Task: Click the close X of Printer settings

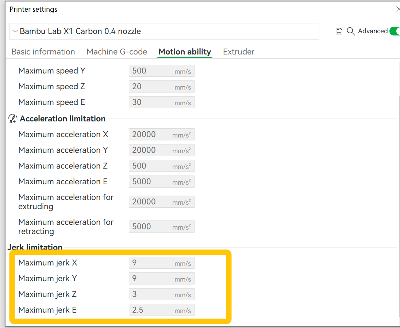Action: click(398, 9)
